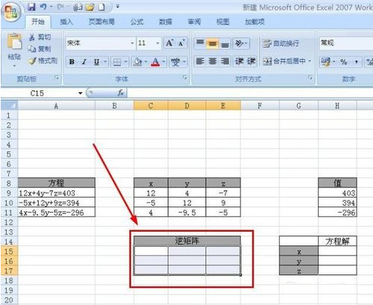Viewport: 373px width, 305px height.
Task: Open borders dropdown arrow
Action: [125, 62]
